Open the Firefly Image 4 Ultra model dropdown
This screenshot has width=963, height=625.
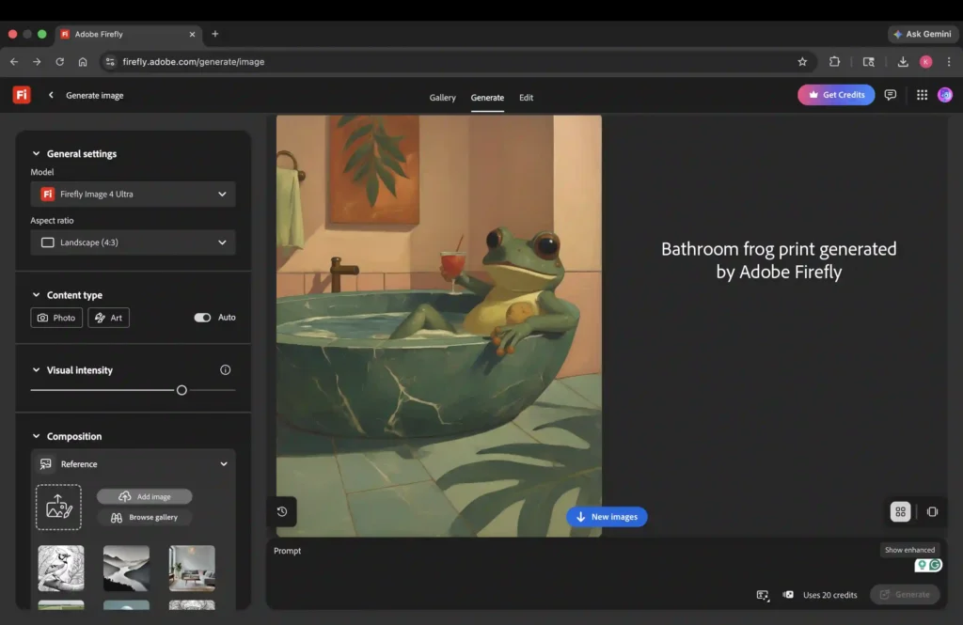133,195
